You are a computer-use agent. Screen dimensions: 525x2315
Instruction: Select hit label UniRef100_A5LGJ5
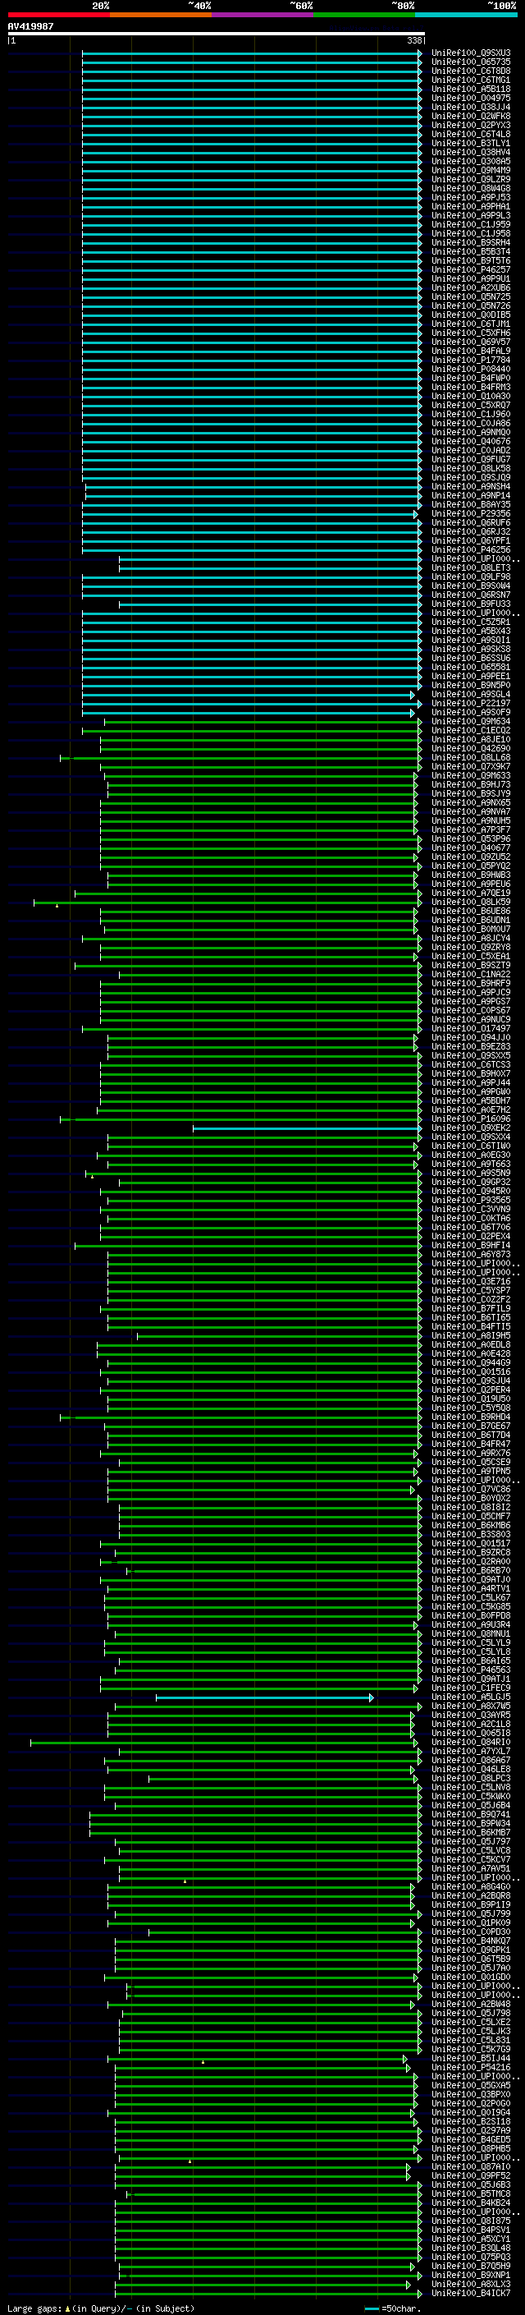(x=471, y=1697)
